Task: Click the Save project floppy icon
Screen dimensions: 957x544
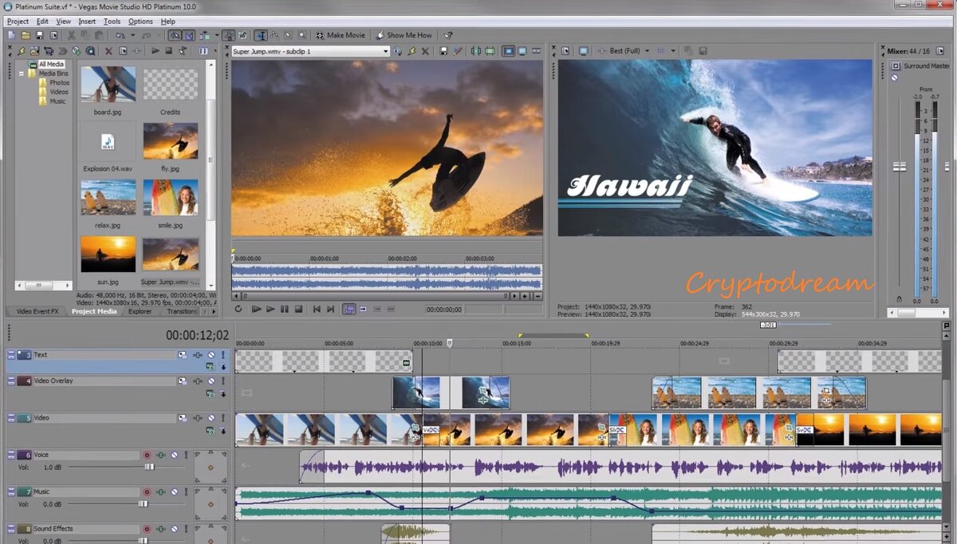Action: click(39, 35)
